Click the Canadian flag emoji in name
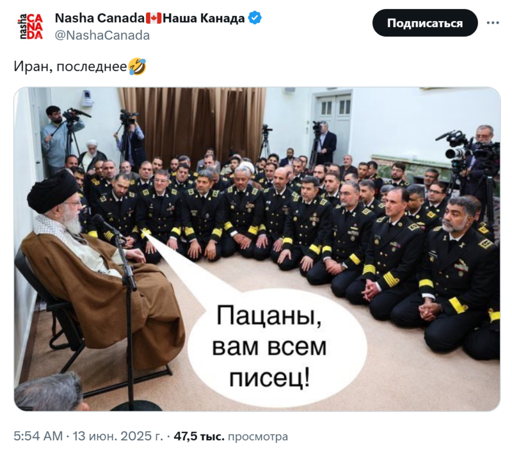The width and height of the screenshot is (512, 455). click(x=153, y=18)
